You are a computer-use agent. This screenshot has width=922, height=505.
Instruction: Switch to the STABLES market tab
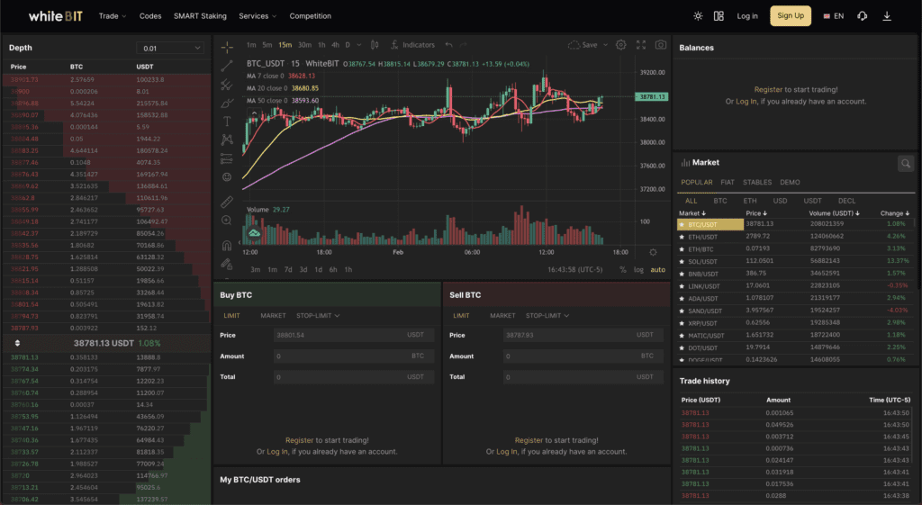coord(756,182)
